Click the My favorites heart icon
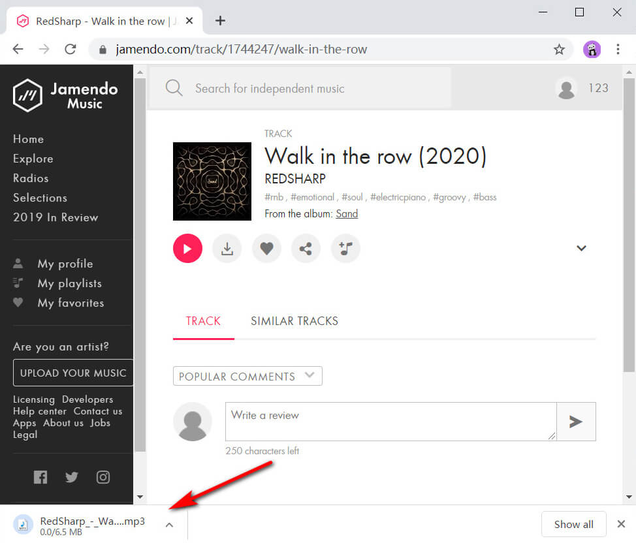The image size is (636, 543). point(18,302)
